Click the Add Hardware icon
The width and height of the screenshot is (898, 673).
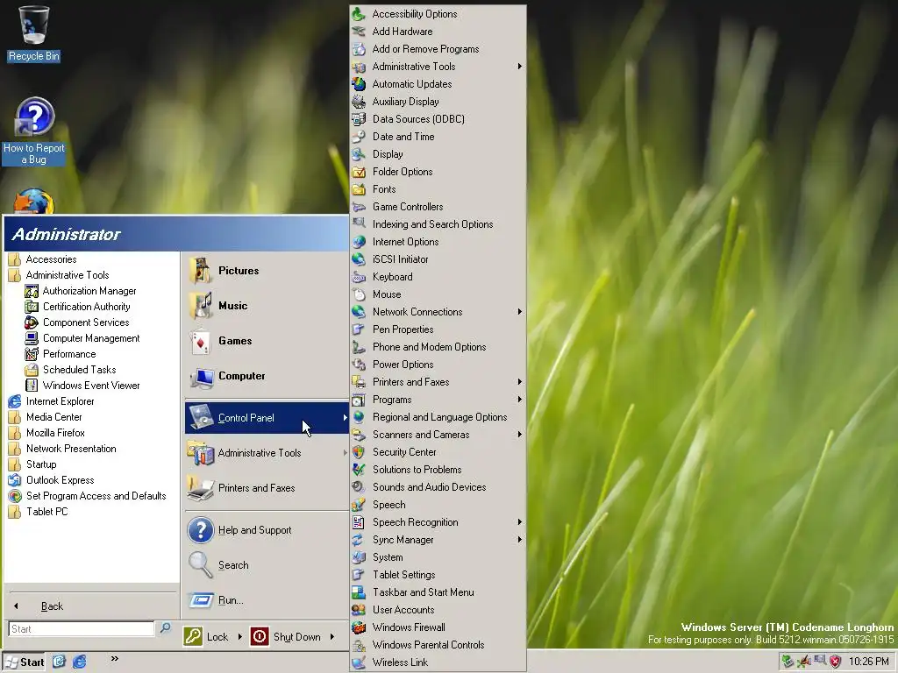pyautogui.click(x=359, y=32)
